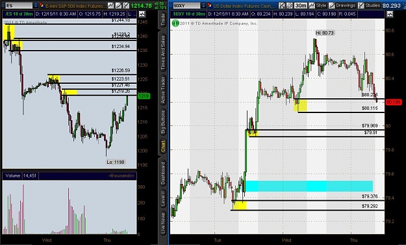Image resolution: width=406 pixels, height=245 pixels.
Task: Click the $79.969 price level label
Action: 370,125
